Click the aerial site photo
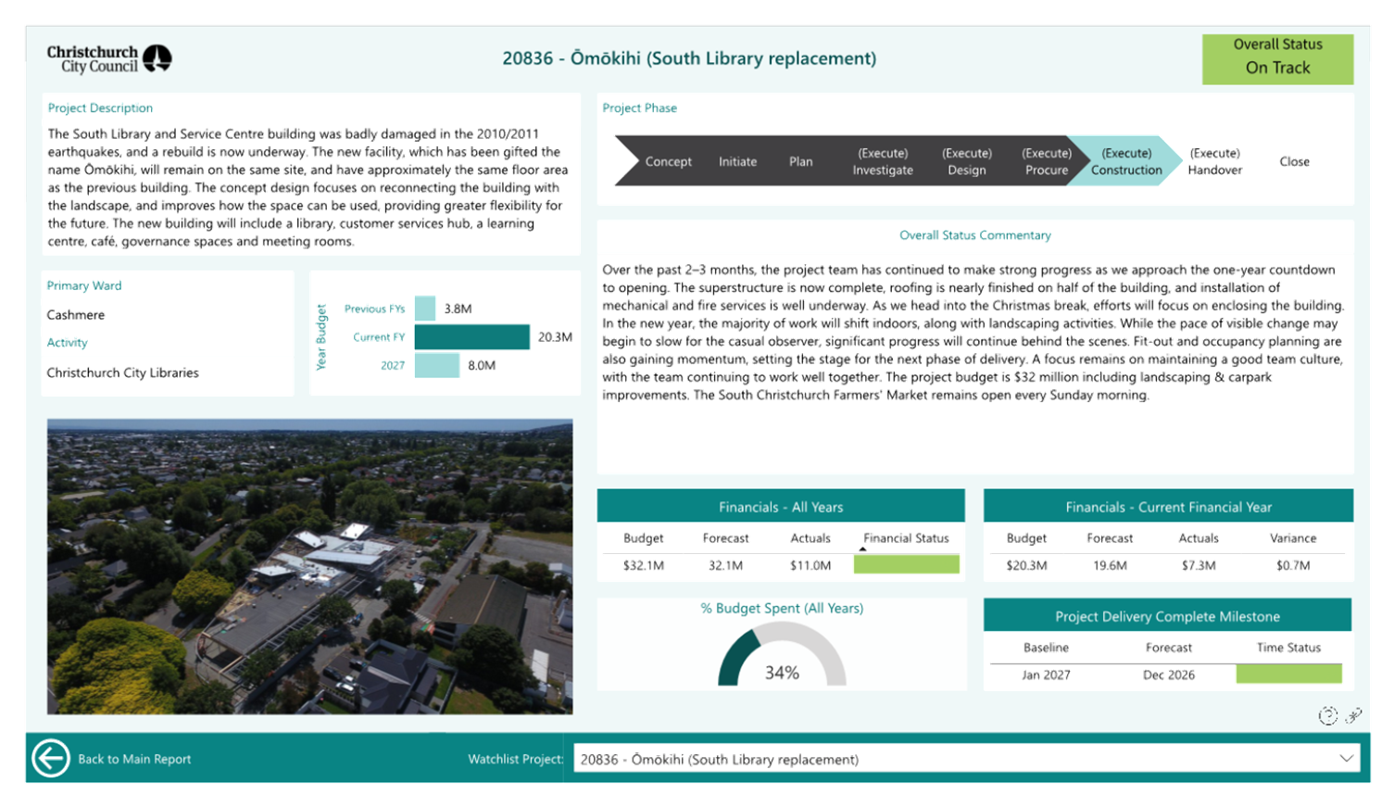Image resolution: width=1394 pixels, height=807 pixels. (x=309, y=566)
